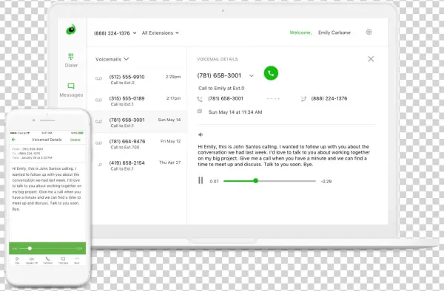Close the Voicemail Details panel
This screenshot has width=444, height=291.
[371, 59]
